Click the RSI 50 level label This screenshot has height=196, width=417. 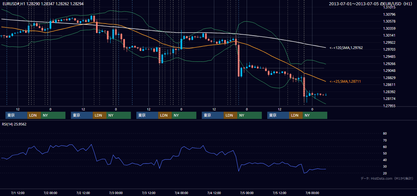(385, 153)
